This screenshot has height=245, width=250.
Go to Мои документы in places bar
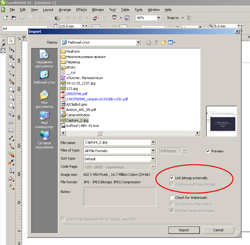44,99
